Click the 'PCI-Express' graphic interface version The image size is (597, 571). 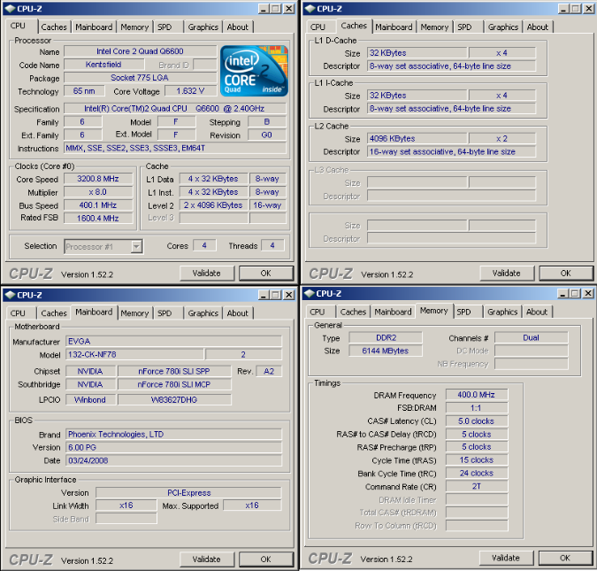point(188,493)
